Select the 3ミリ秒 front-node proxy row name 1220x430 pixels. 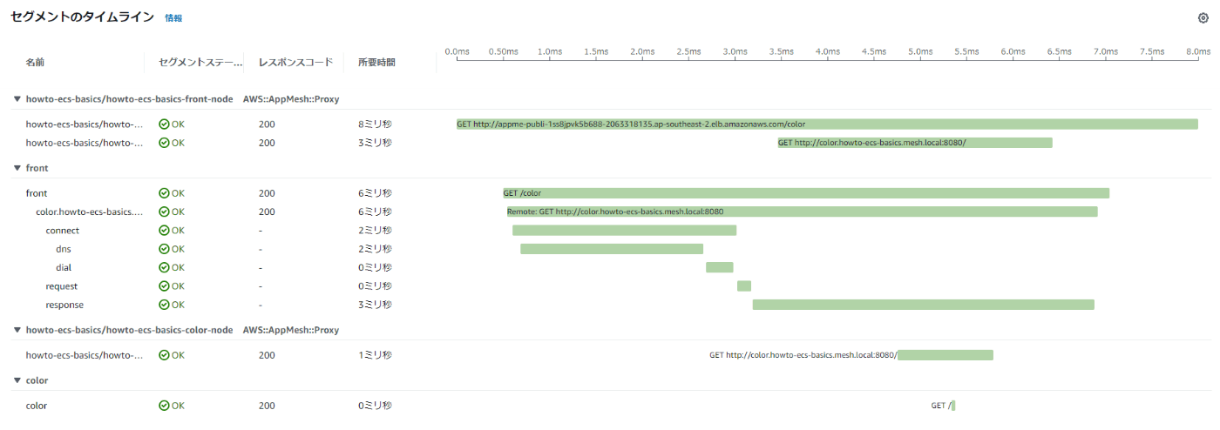pyautogui.click(x=84, y=143)
